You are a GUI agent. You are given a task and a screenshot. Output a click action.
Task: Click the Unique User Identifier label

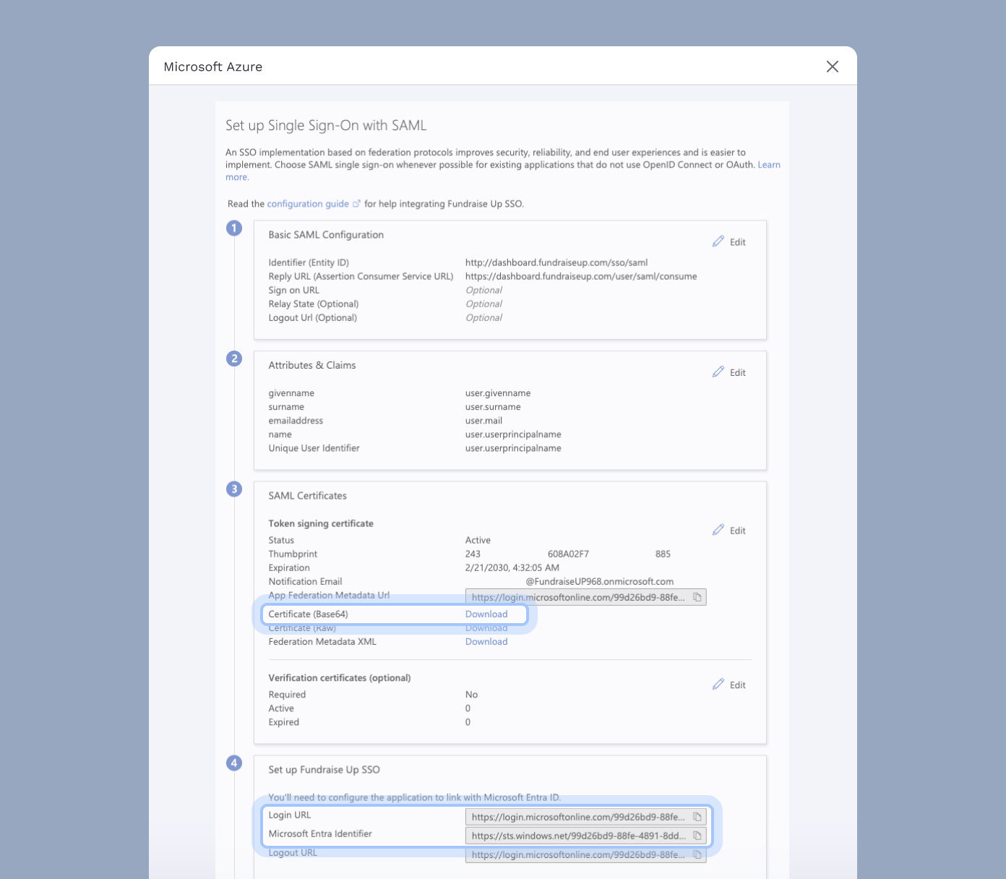tap(314, 448)
